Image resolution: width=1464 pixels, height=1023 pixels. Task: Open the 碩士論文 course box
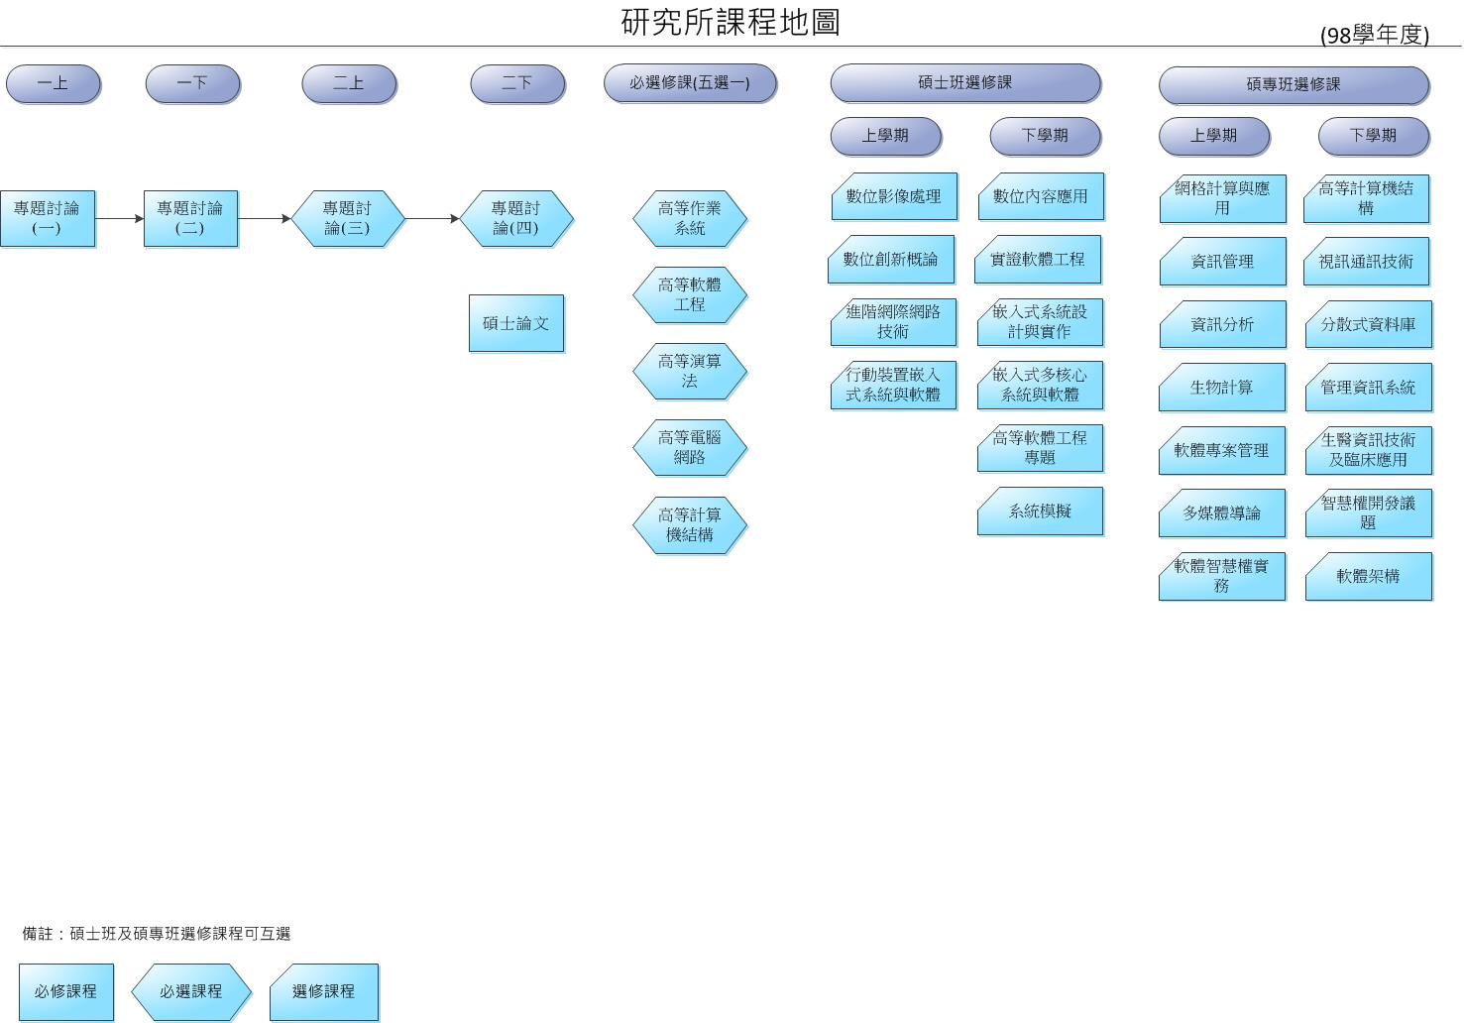point(516,323)
